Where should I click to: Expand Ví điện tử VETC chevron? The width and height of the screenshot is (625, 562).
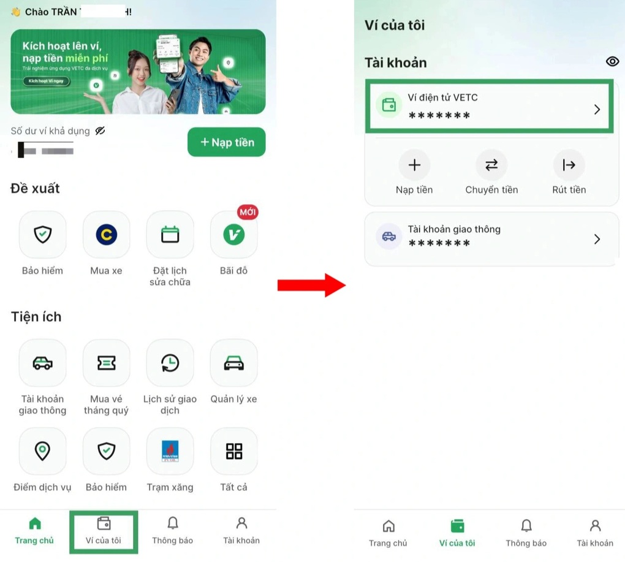click(597, 110)
